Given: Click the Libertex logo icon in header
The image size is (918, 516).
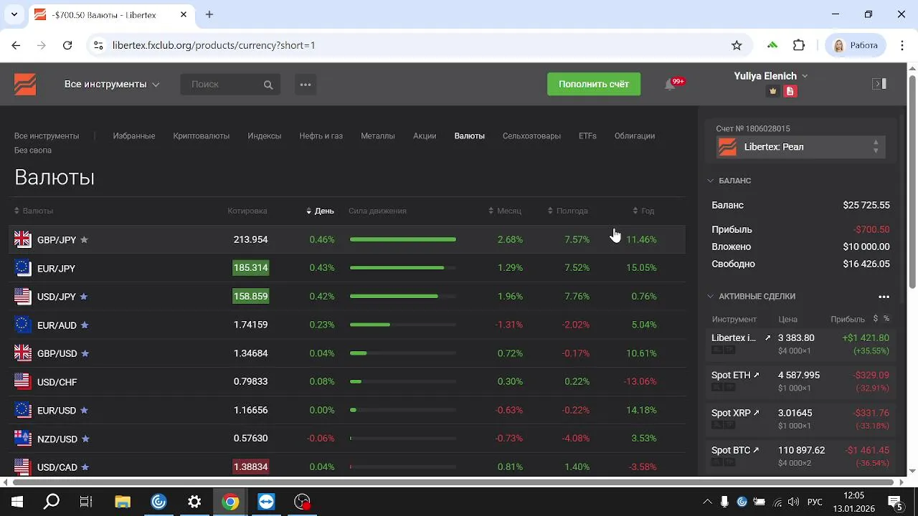Looking at the screenshot, I should (25, 84).
